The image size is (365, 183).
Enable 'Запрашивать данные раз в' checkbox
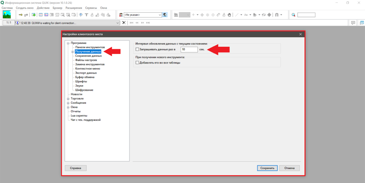click(x=137, y=49)
